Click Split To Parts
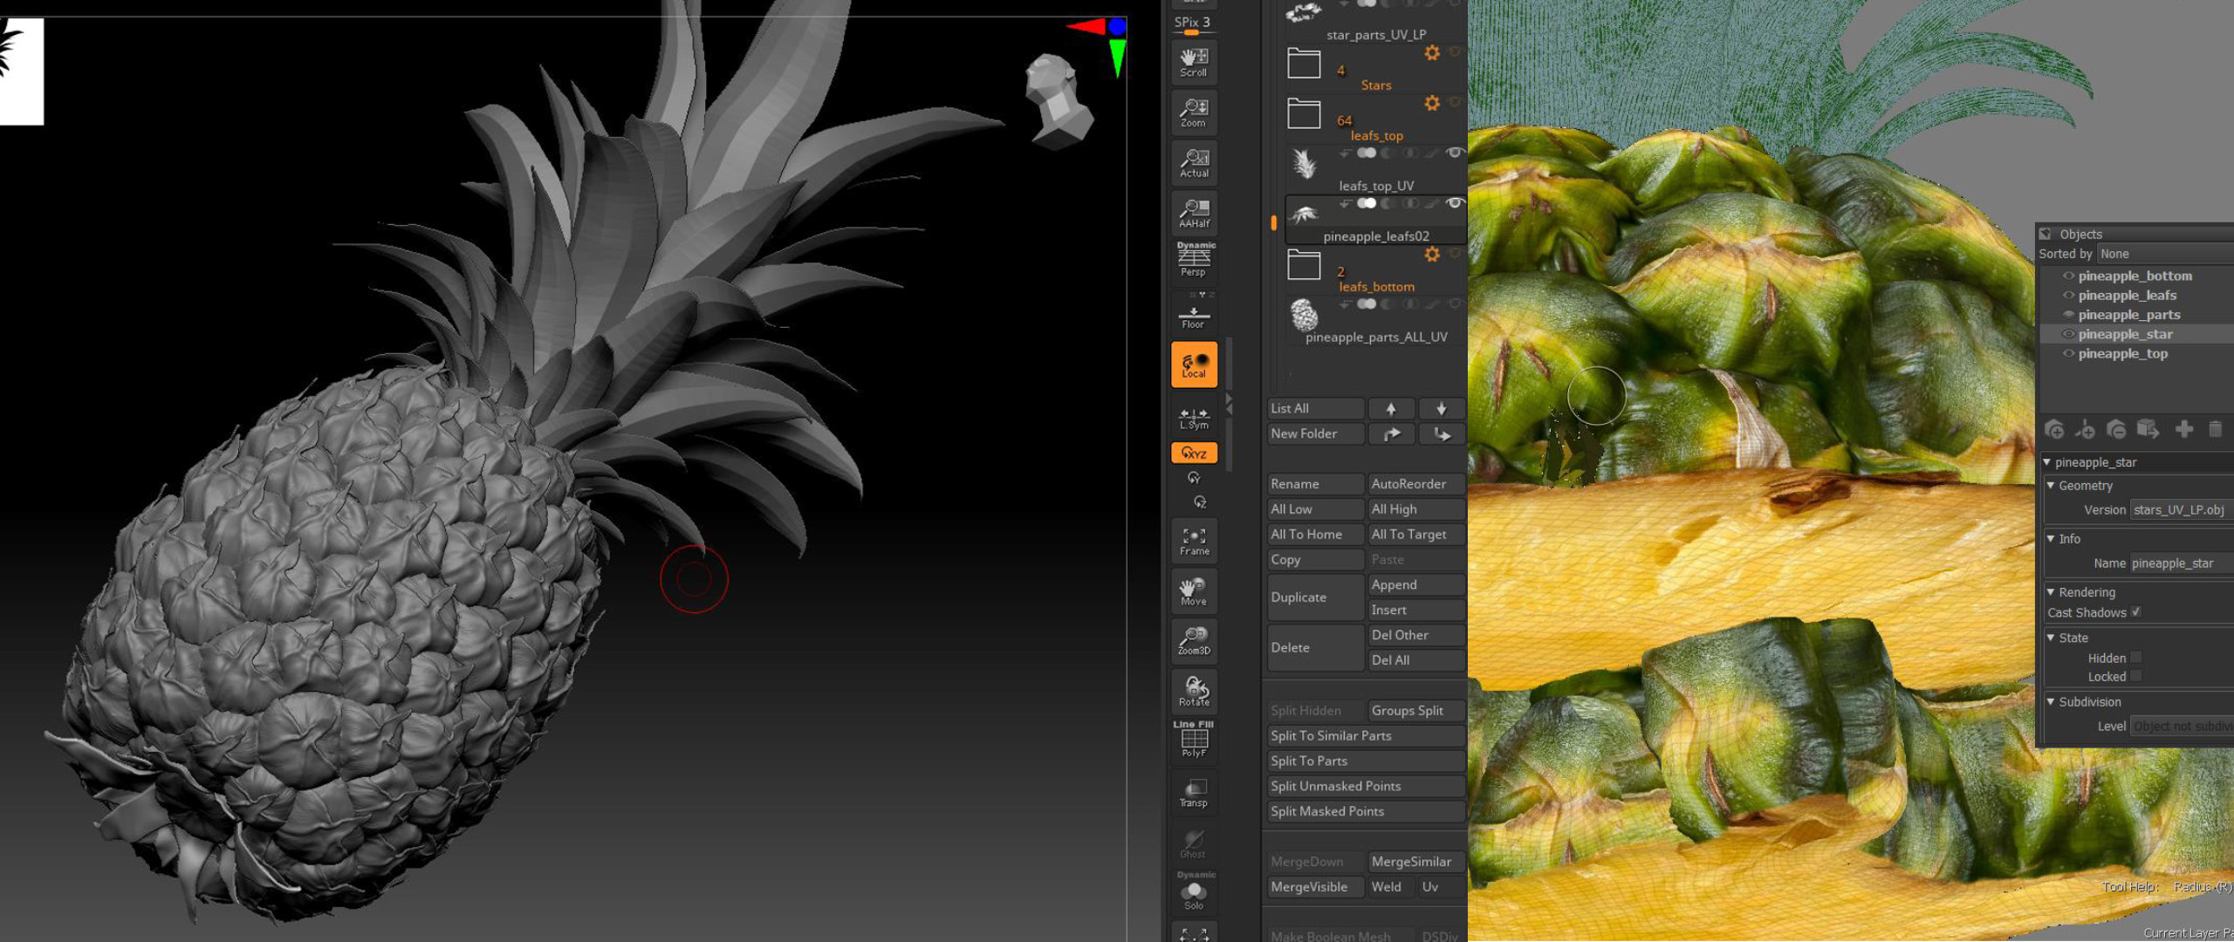This screenshot has width=2234, height=942. pyautogui.click(x=1366, y=761)
